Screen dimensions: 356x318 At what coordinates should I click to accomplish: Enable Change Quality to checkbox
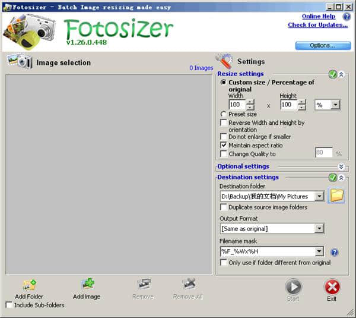224,154
